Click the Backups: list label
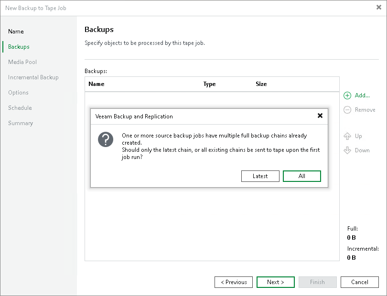 coord(96,71)
